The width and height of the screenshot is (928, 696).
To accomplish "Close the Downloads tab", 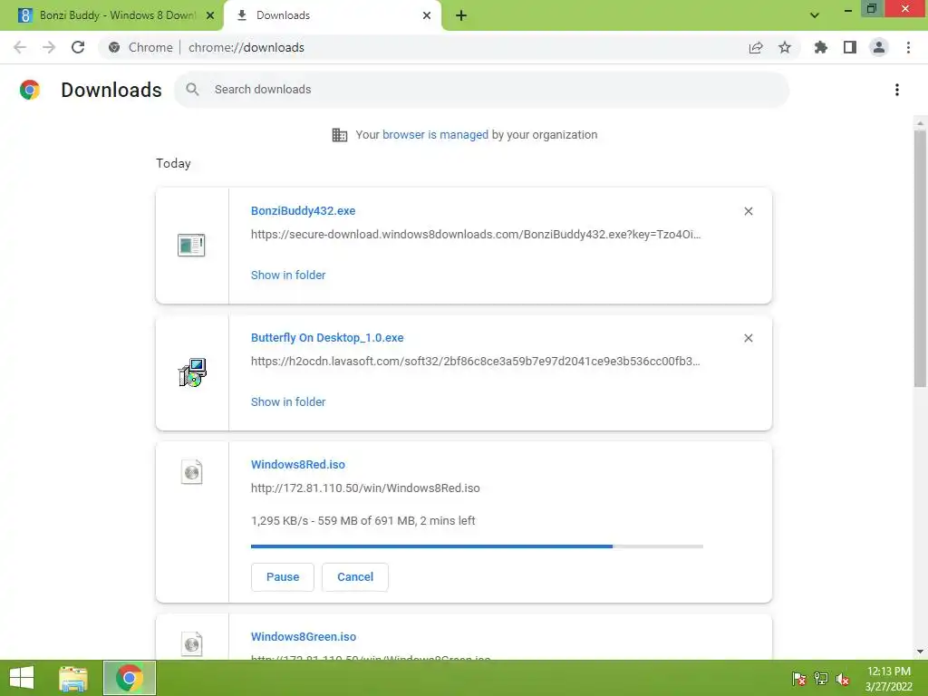I will (x=427, y=15).
